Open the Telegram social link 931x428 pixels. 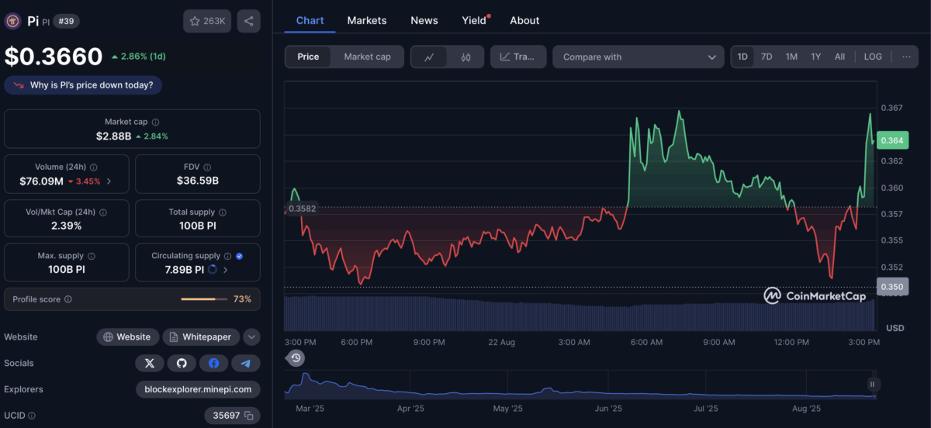coord(246,363)
